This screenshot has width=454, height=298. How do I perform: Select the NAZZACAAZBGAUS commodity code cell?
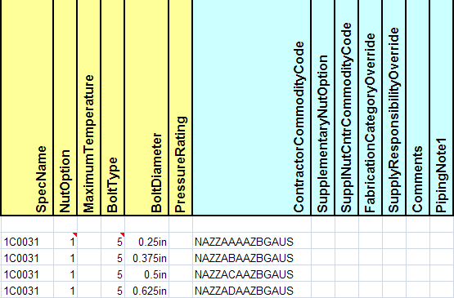coord(252,274)
